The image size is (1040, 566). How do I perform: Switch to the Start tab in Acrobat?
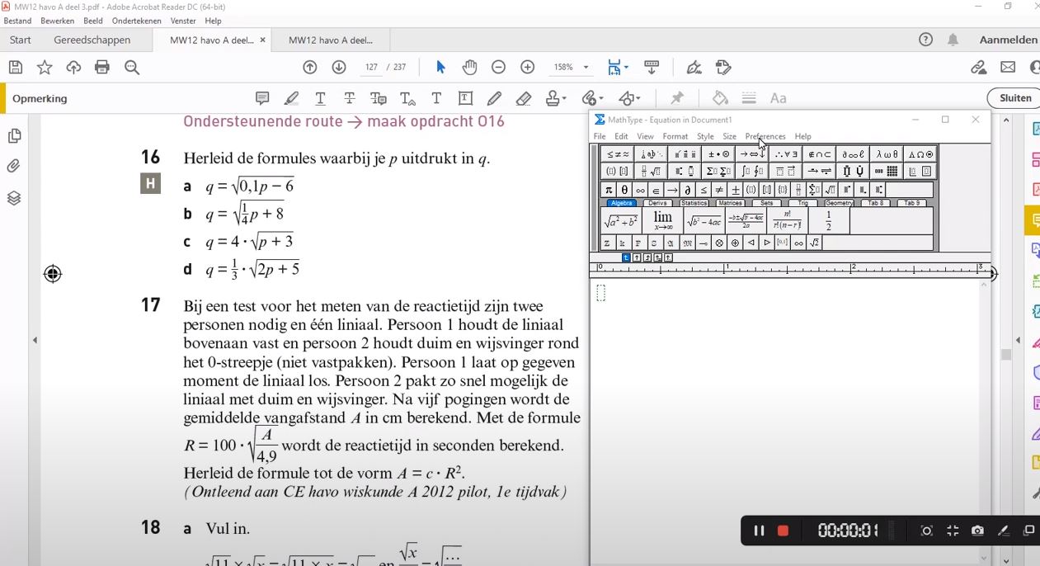21,40
